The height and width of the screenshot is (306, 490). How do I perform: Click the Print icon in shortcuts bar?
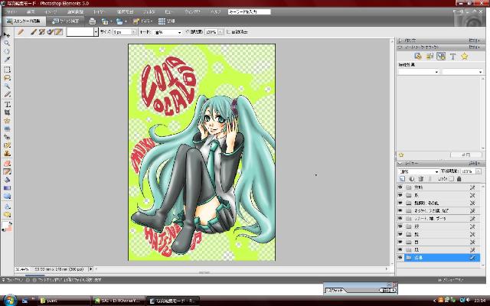tap(93, 21)
